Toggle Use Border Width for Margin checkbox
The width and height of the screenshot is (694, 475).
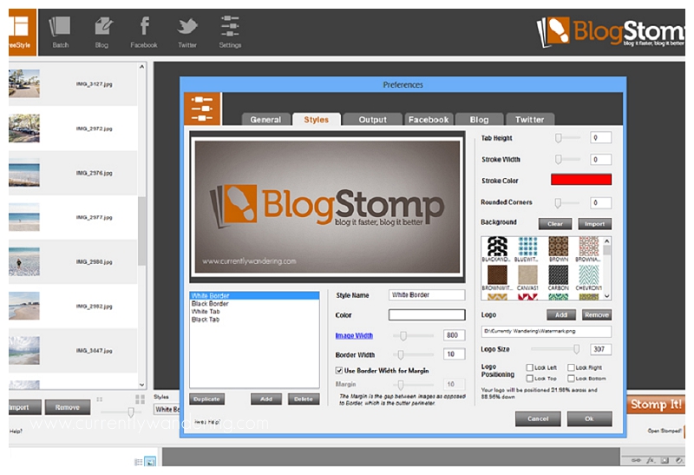339,371
